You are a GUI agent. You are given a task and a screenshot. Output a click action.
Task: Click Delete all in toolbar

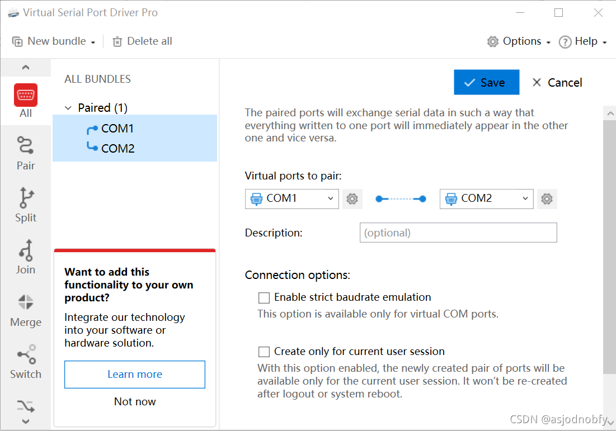coord(142,41)
